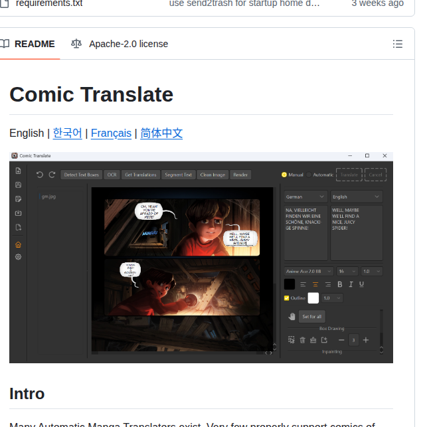Click the tray with down arrow icon in sidebar
This screenshot has width=427, height=427.
[x=18, y=213]
